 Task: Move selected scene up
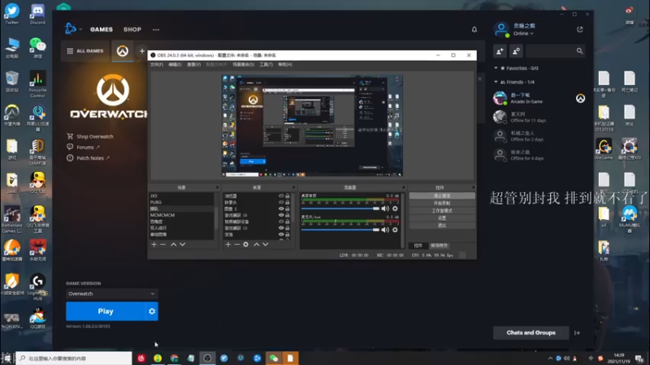[173, 245]
